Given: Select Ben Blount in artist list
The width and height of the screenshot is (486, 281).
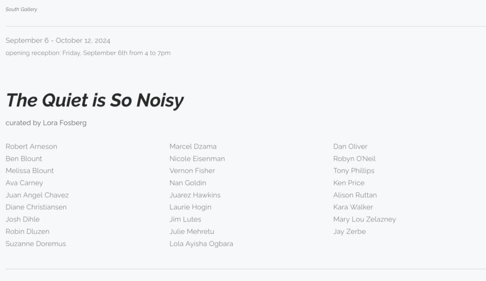Looking at the screenshot, I should 24,158.
